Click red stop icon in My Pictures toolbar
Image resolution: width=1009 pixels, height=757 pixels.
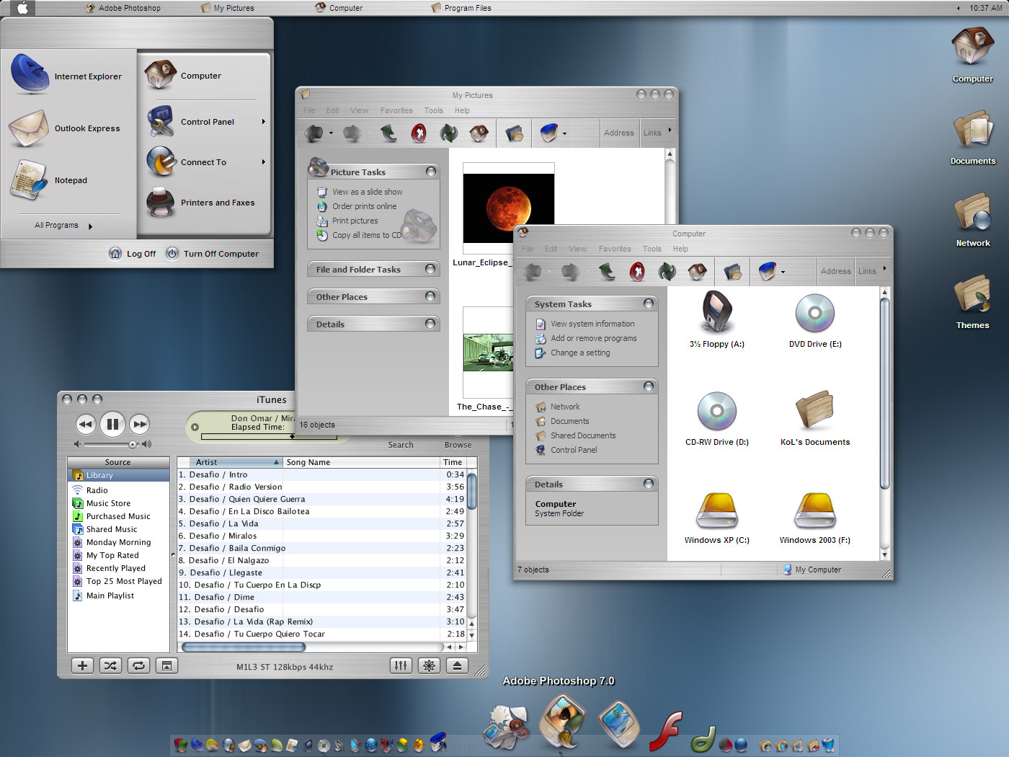[x=419, y=133]
